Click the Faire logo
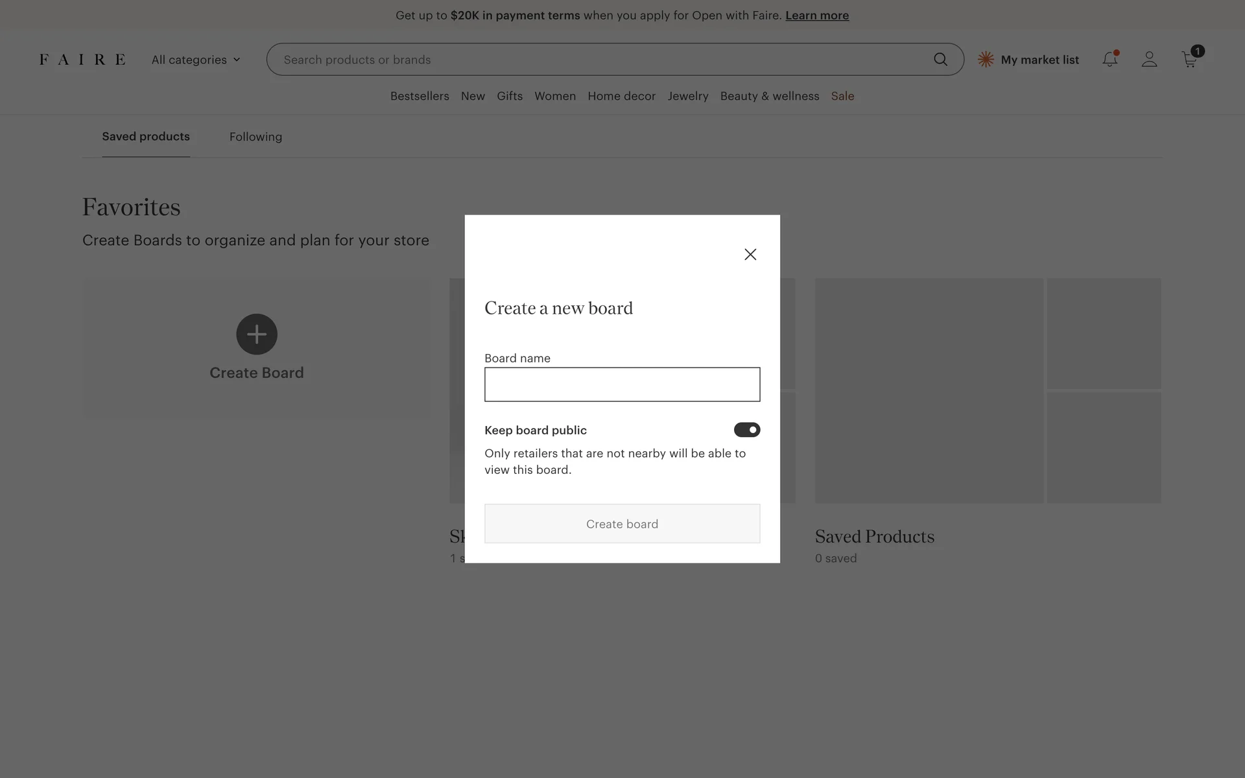The image size is (1245, 778). pyautogui.click(x=82, y=60)
